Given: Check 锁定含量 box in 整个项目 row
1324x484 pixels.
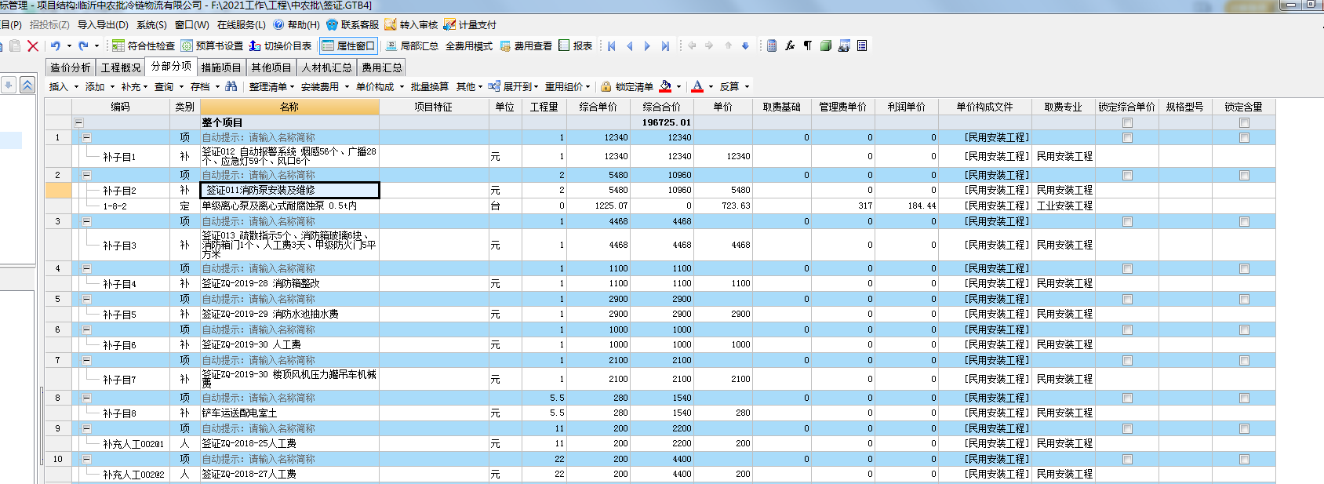Looking at the screenshot, I should [1244, 122].
